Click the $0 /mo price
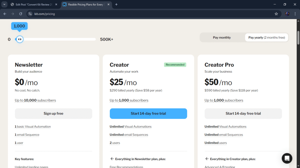The width and height of the screenshot is (300, 168). [26, 82]
